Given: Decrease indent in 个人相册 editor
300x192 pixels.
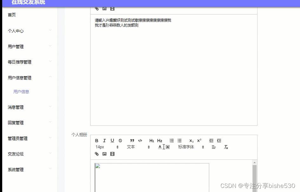Looking at the screenshot, I should point(211,141).
